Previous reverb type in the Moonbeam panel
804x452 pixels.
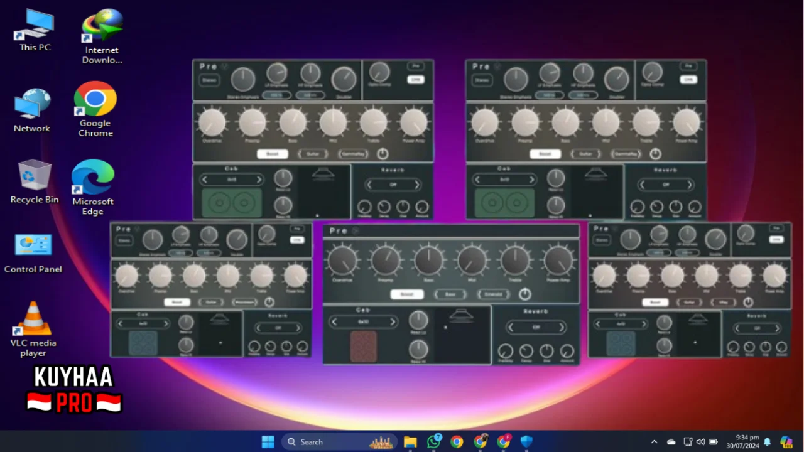pyautogui.click(x=259, y=328)
